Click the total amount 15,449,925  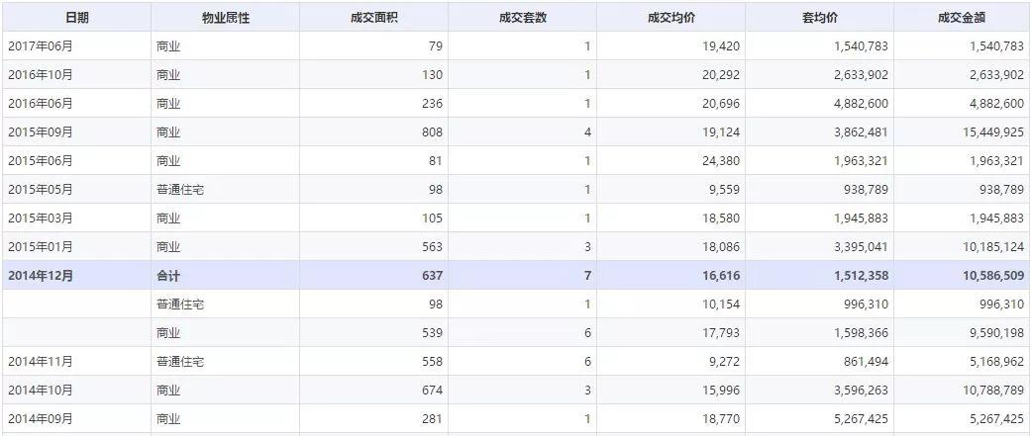pyautogui.click(x=993, y=132)
